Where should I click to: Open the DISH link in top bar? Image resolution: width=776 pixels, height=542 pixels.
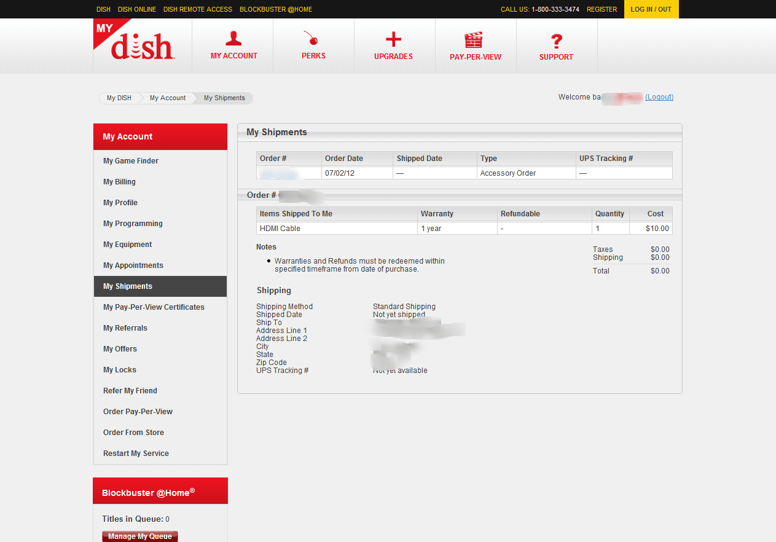click(x=103, y=9)
